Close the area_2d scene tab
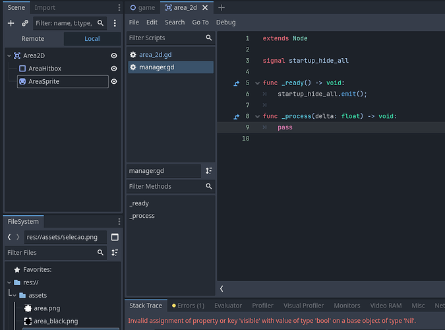Screen dimensions: 445x330 point(205,8)
